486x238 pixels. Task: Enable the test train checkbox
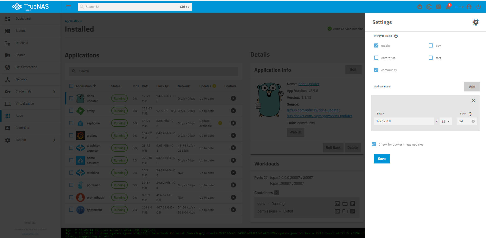coord(431,58)
